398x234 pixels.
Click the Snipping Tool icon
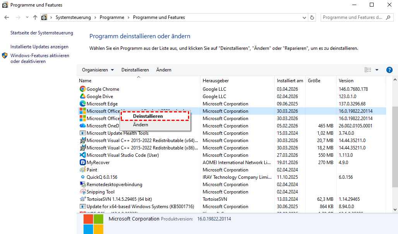pyautogui.click(x=82, y=192)
